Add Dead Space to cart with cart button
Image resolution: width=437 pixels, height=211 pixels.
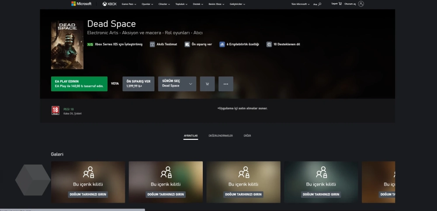pos(207,84)
